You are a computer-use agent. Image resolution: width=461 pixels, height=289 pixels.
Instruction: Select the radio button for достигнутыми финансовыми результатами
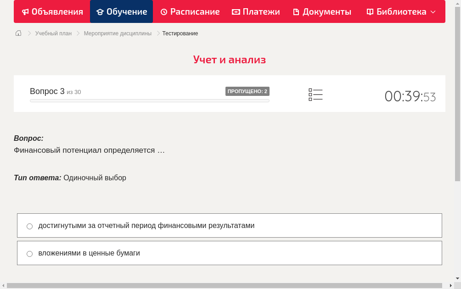(x=29, y=226)
